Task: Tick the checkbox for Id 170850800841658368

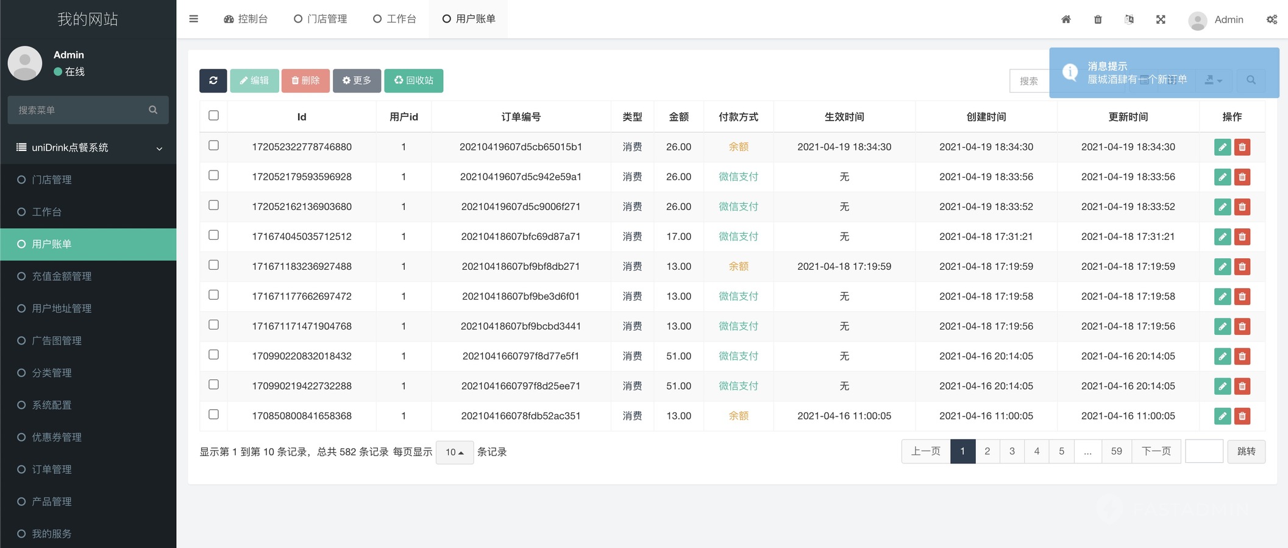Action: (x=213, y=415)
